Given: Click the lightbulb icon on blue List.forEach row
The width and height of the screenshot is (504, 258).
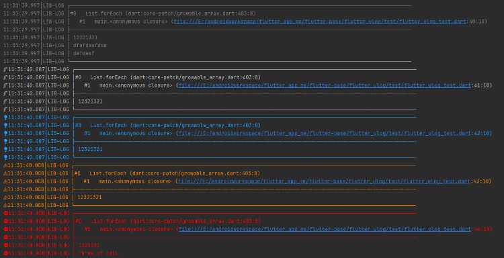Looking at the screenshot, I should 5,126.
